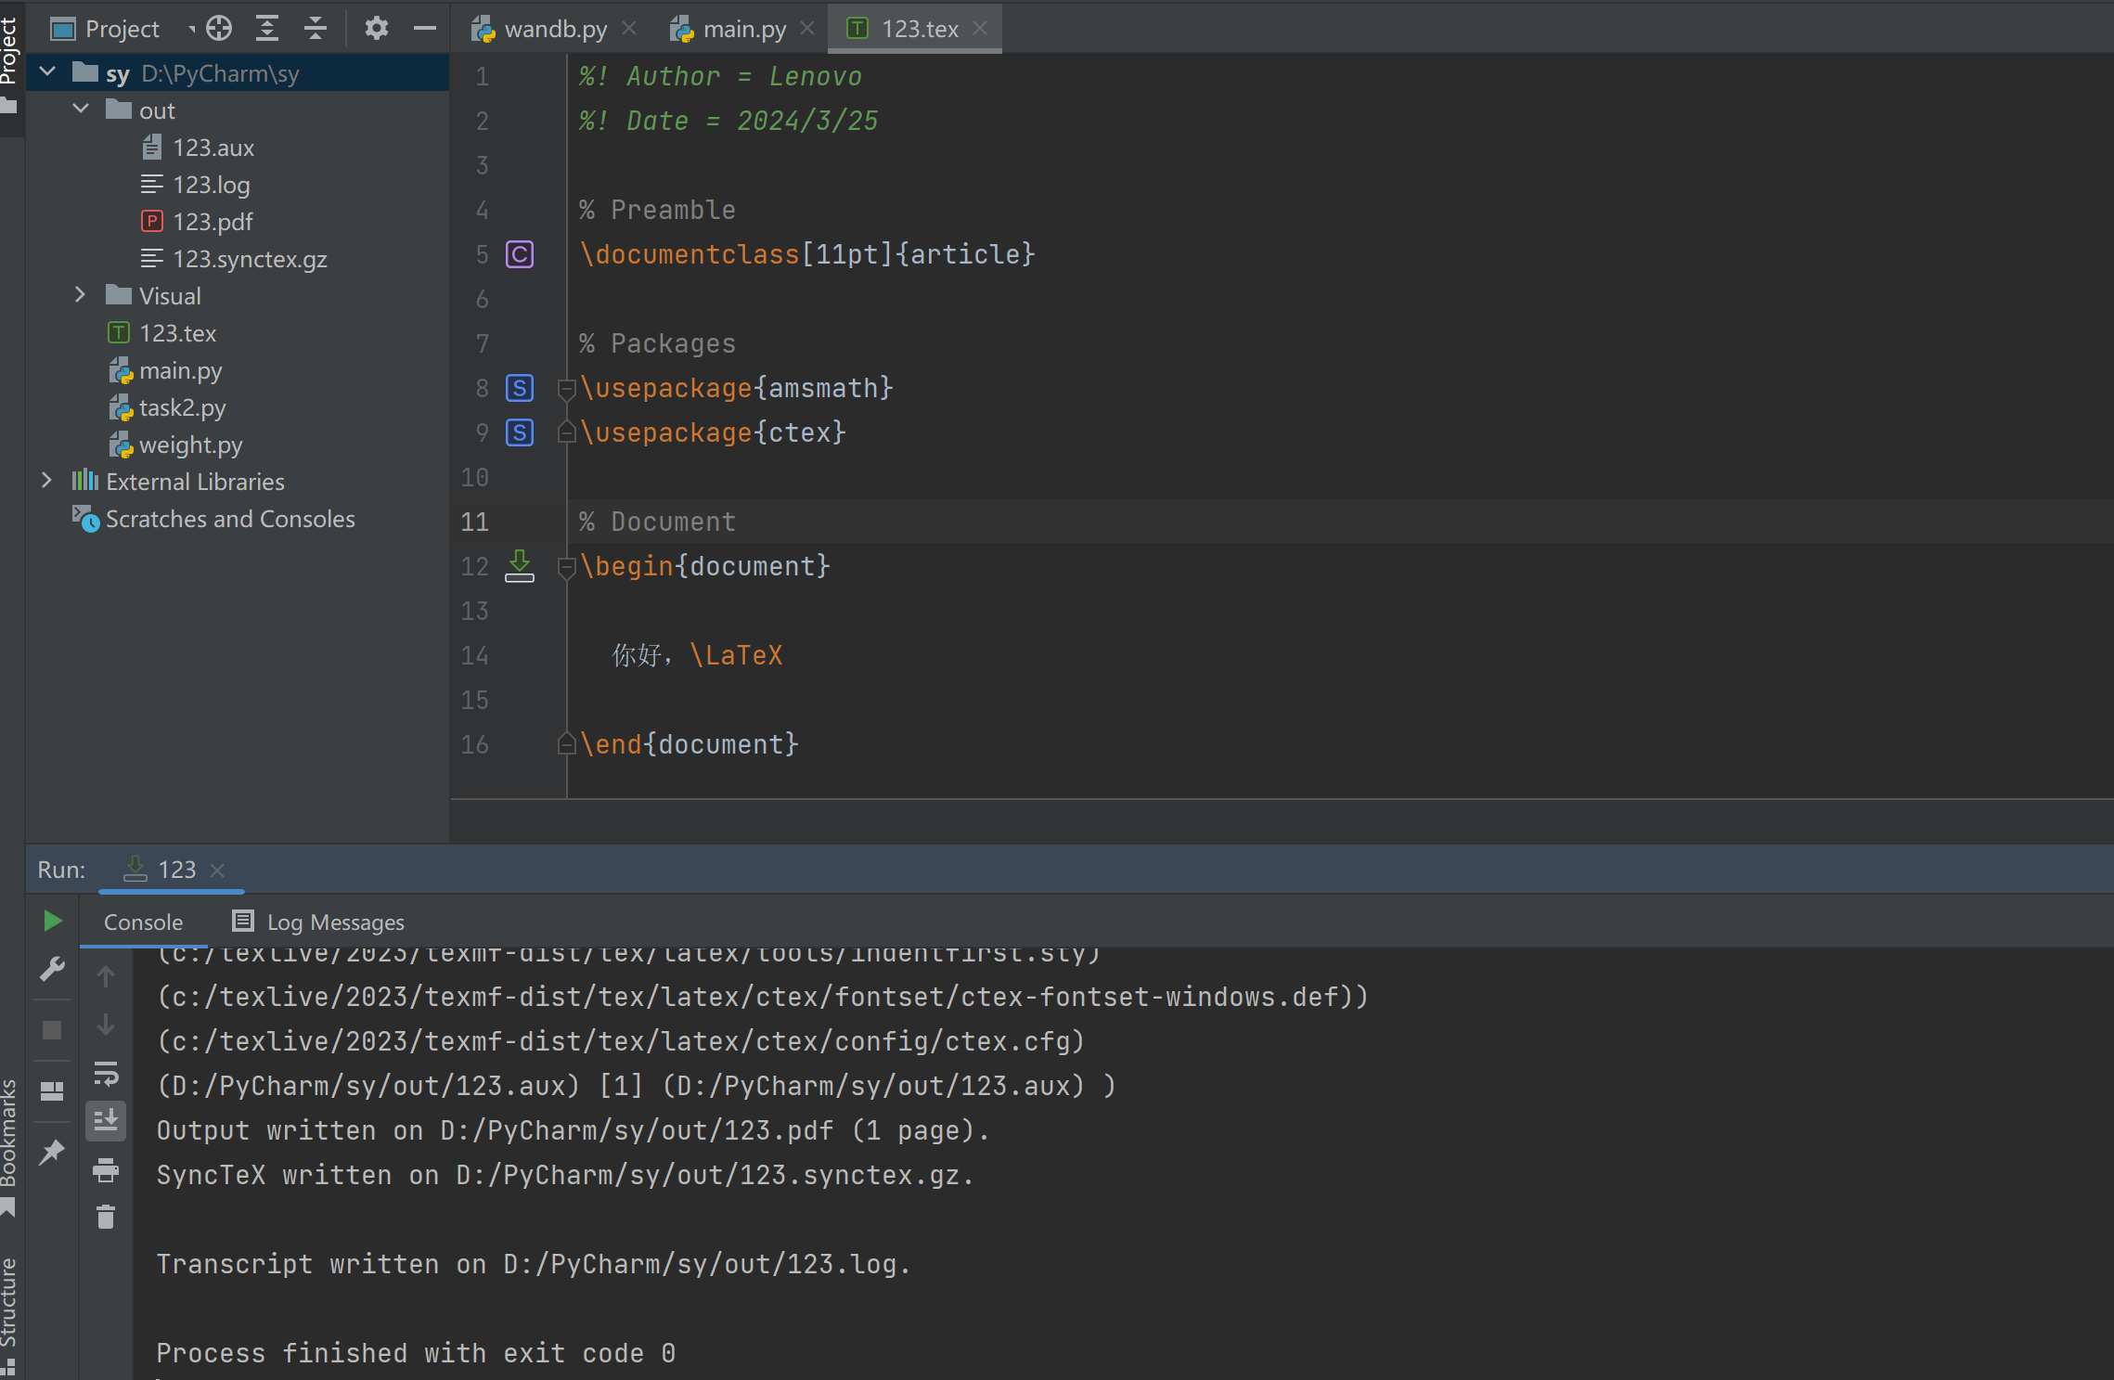Close the wandb.py editor tab

click(629, 29)
